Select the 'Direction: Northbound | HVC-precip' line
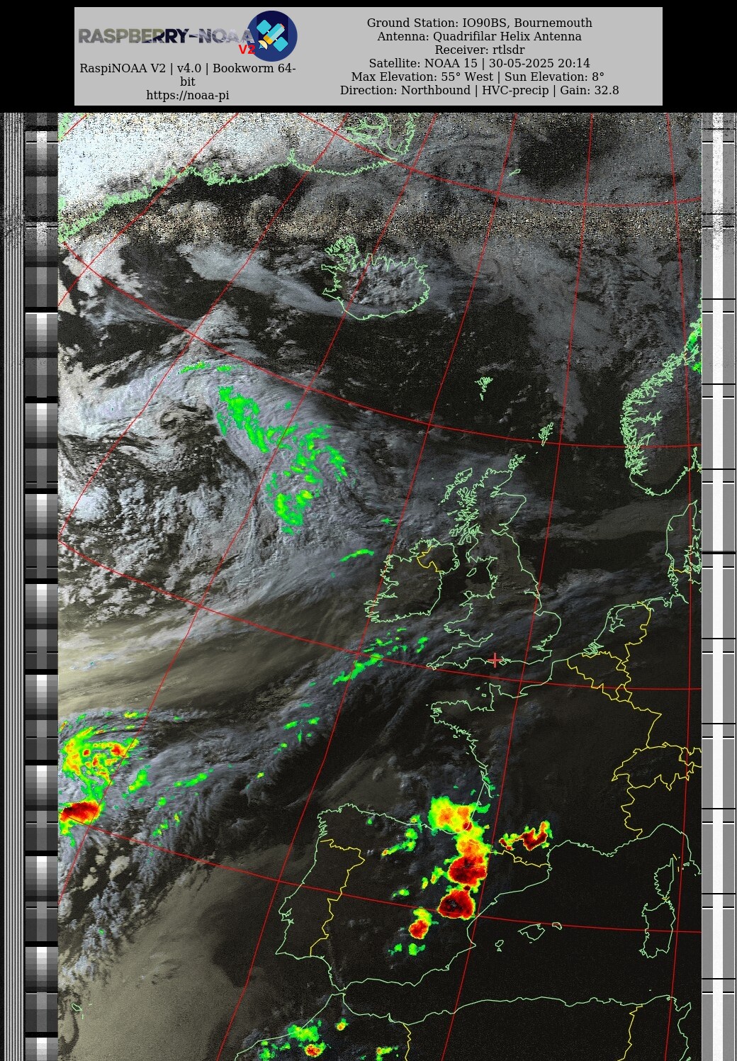Viewport: 737px width, 1061px height. [x=480, y=90]
